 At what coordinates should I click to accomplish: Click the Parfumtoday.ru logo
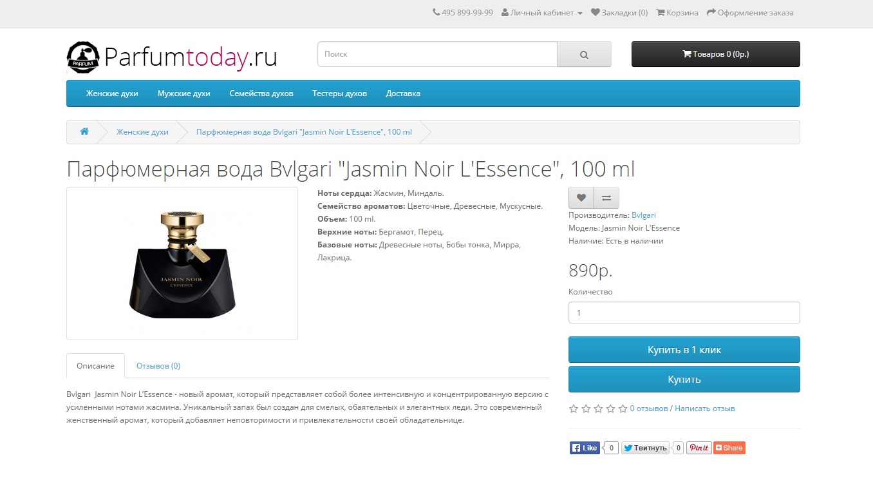coord(172,57)
